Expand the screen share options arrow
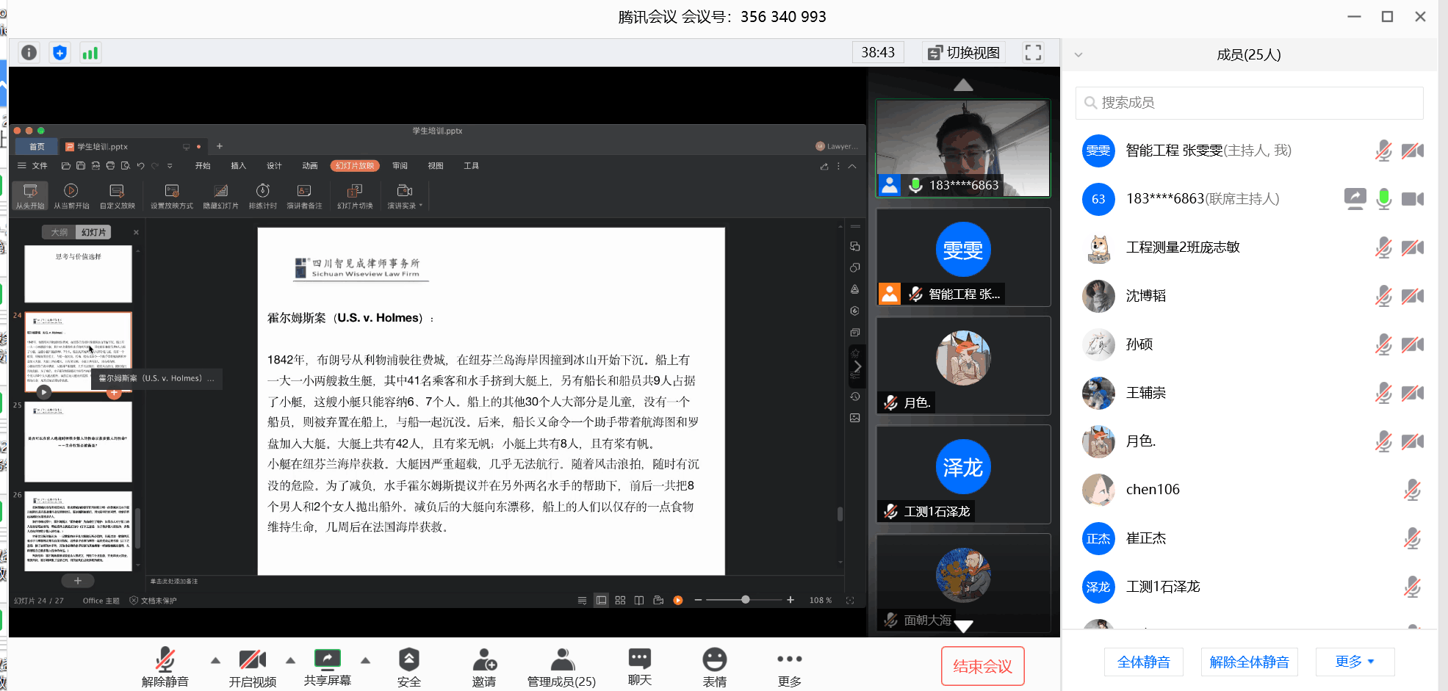This screenshot has height=691, width=1448. pyautogui.click(x=365, y=660)
